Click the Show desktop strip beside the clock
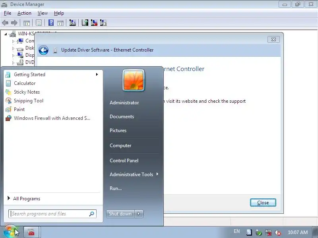Screen dimensions: 318x238 (x=315, y=232)
